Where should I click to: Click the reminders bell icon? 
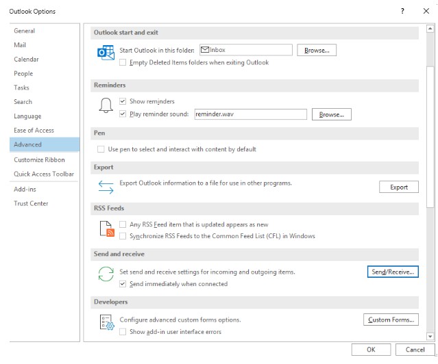click(x=106, y=105)
